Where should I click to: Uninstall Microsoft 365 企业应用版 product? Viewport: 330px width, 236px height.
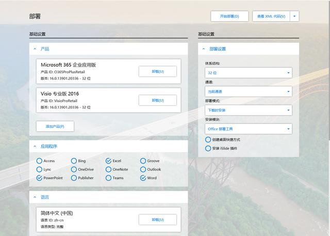click(x=158, y=71)
